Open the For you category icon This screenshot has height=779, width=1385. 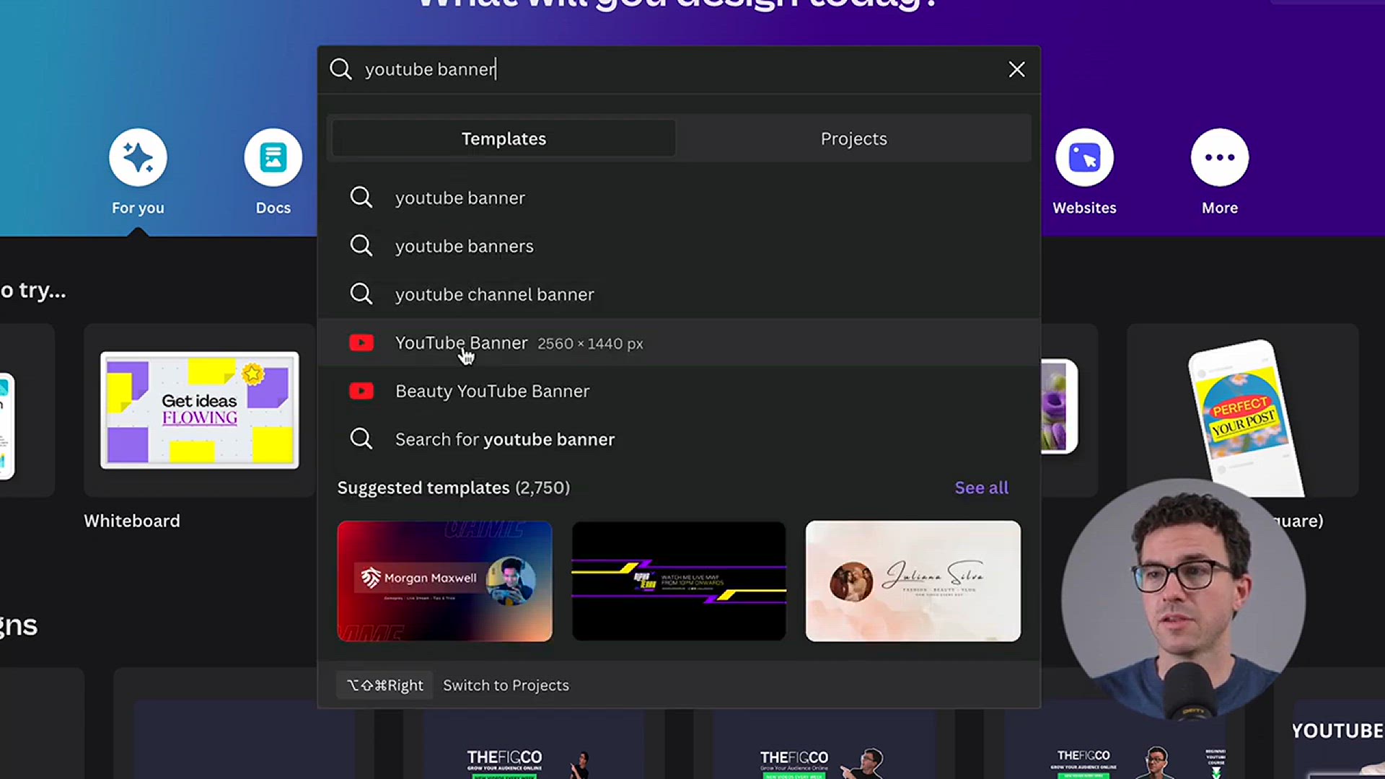pyautogui.click(x=138, y=157)
